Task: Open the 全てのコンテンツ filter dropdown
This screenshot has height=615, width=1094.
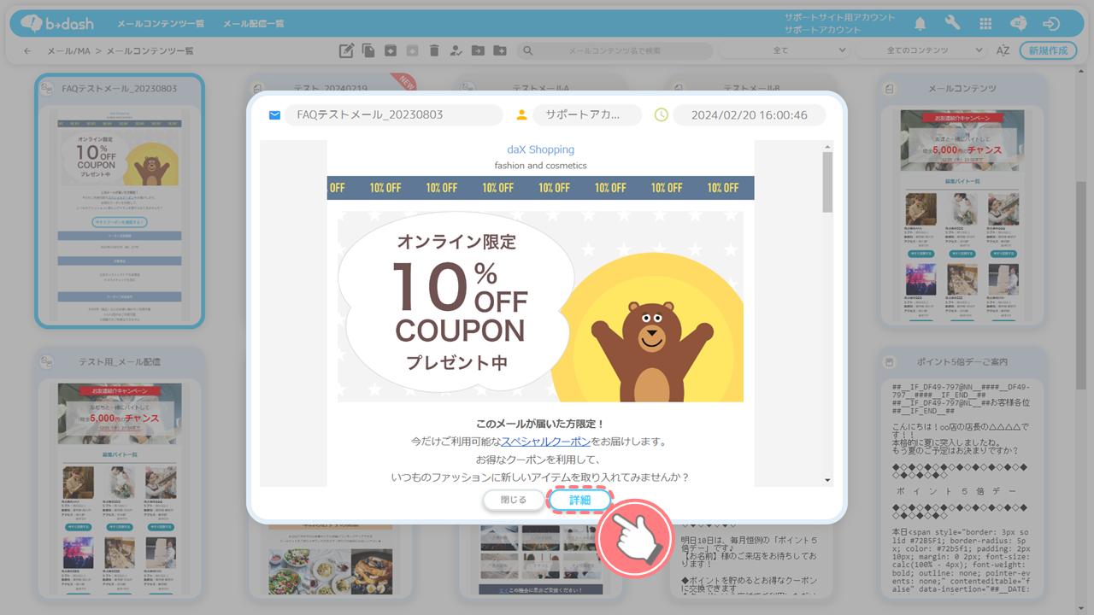Action: point(922,51)
